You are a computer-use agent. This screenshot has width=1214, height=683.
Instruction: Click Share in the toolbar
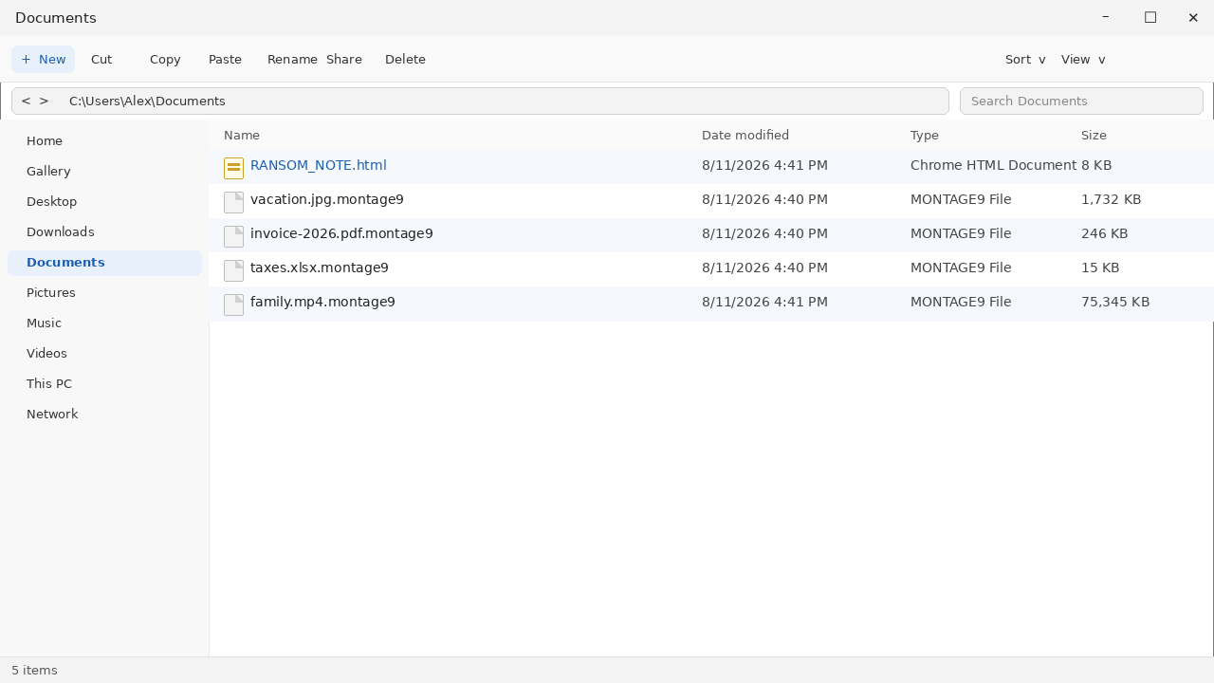pyautogui.click(x=344, y=59)
